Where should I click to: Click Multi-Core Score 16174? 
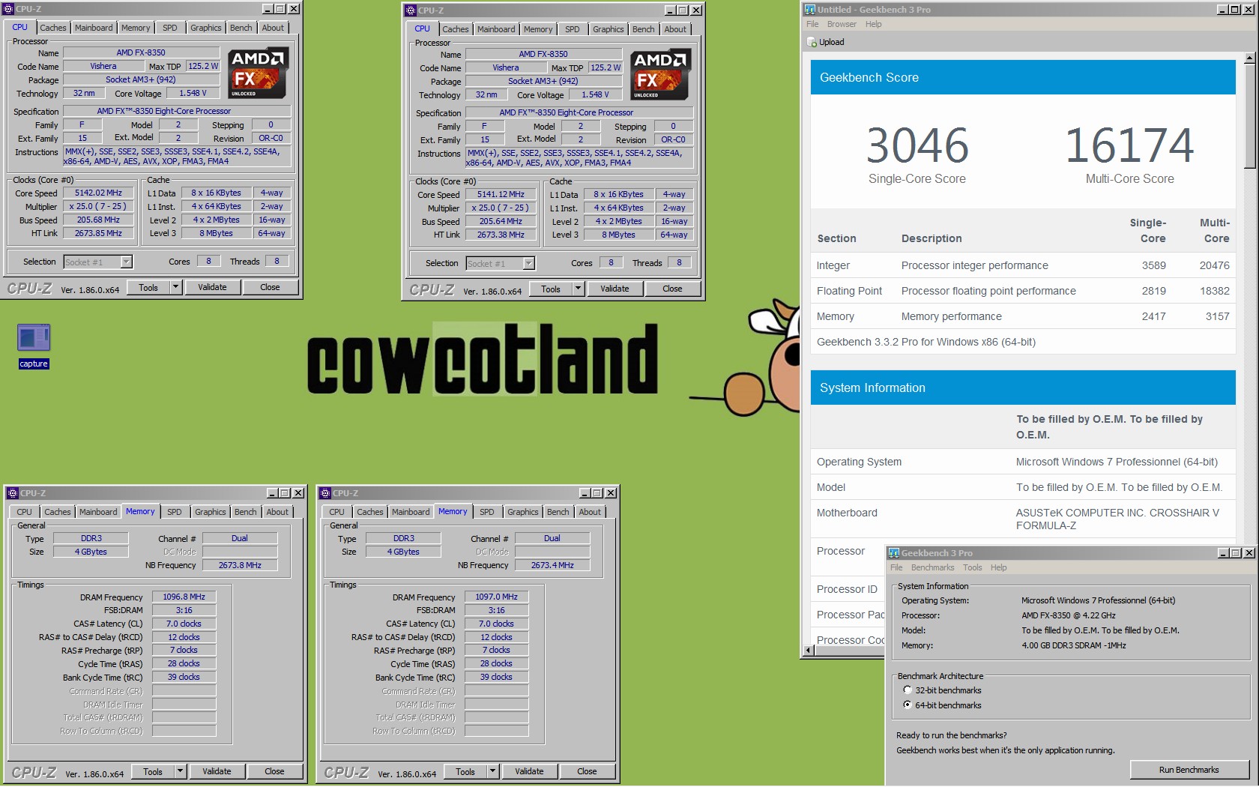pyautogui.click(x=1129, y=145)
